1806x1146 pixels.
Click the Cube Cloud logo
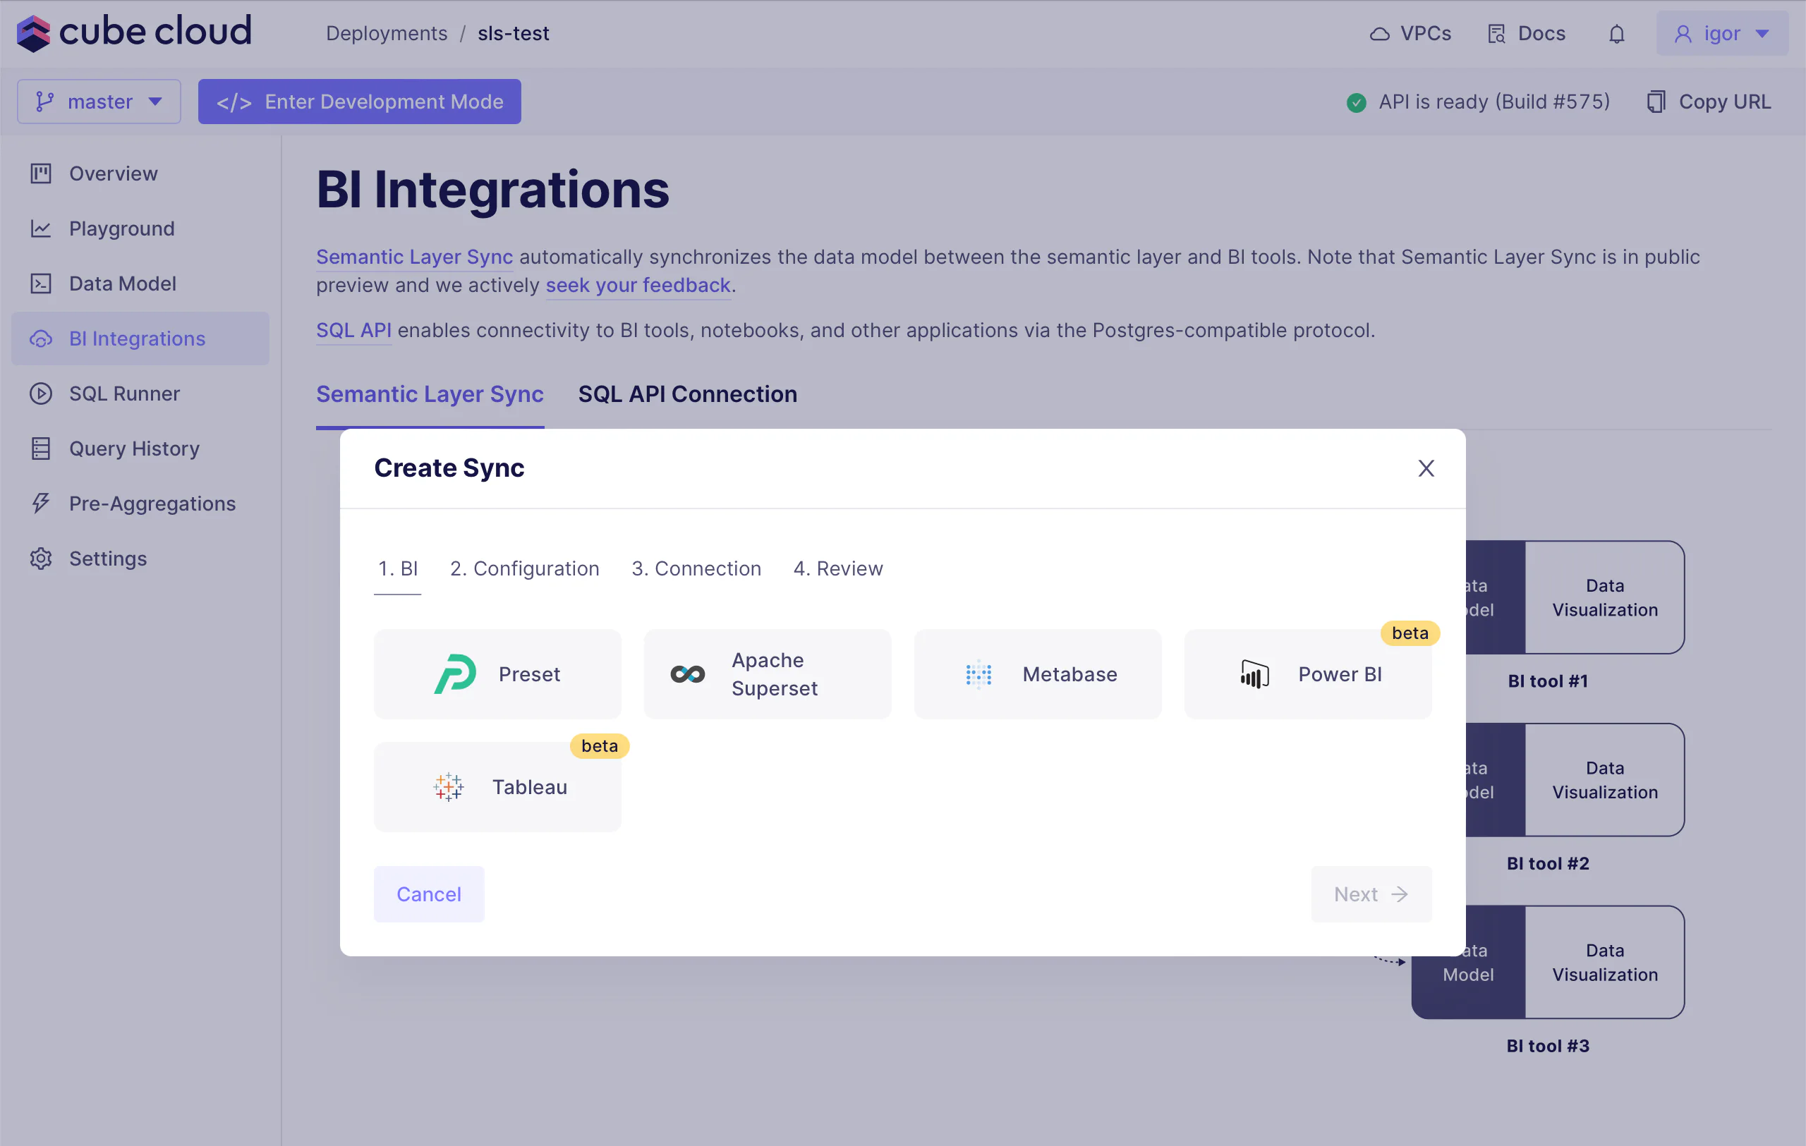pyautogui.click(x=133, y=32)
